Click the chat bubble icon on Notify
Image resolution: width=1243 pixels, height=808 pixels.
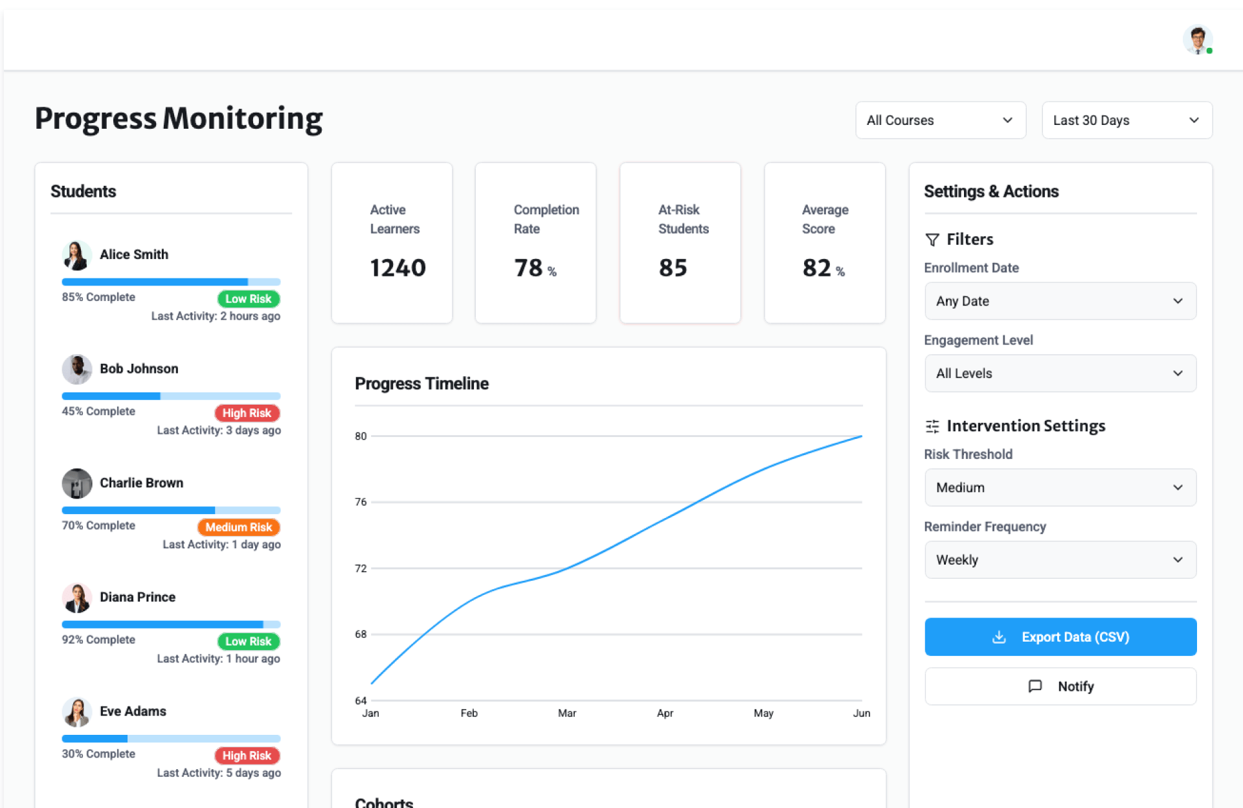pyautogui.click(x=1035, y=686)
